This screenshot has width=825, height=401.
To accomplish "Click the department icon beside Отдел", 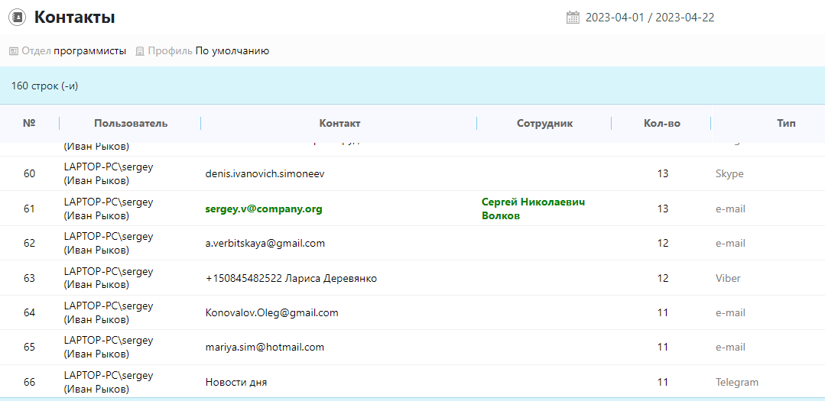I will pyautogui.click(x=14, y=51).
